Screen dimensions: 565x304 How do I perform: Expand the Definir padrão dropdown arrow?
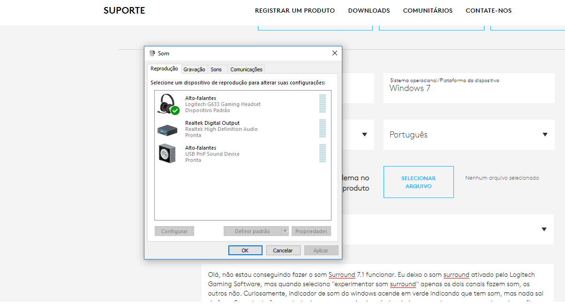point(285,231)
